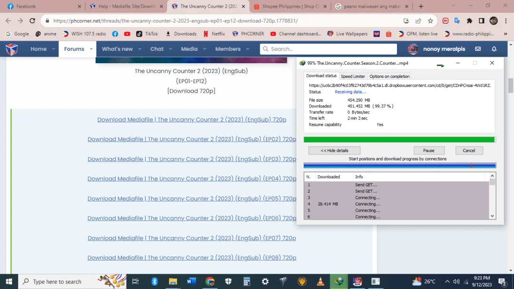Expand the Media dropdown arrow
This screenshot has height=289, width=514.
click(x=205, y=49)
